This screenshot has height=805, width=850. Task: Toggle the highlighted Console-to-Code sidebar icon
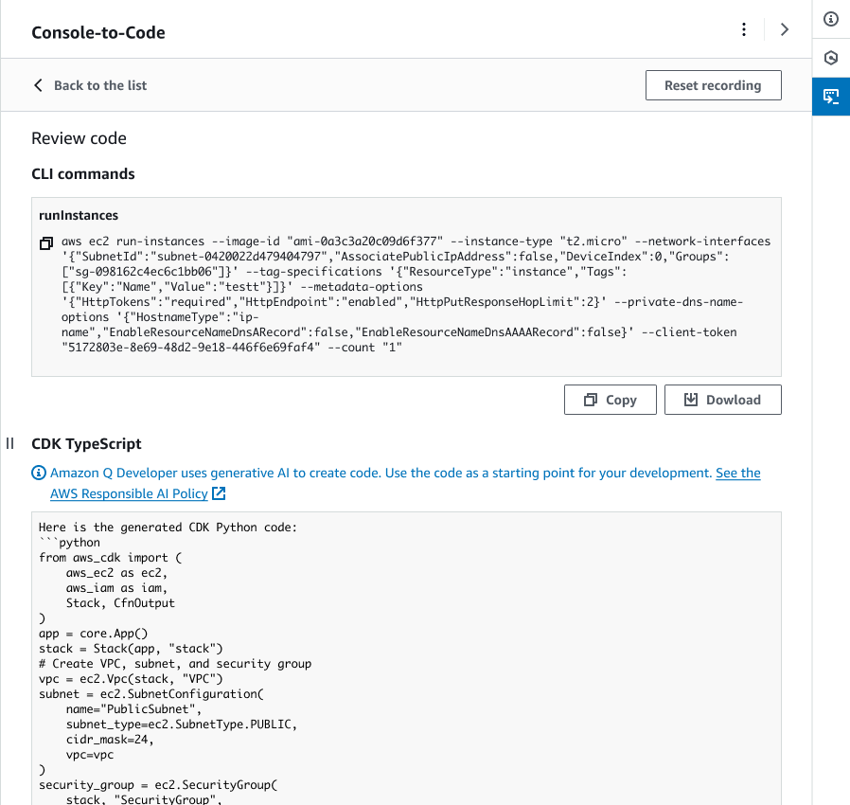click(831, 96)
